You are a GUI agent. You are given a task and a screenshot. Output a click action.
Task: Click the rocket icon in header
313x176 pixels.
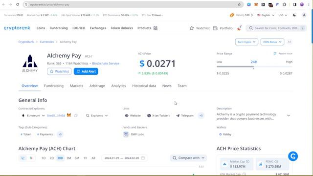click(239, 28)
